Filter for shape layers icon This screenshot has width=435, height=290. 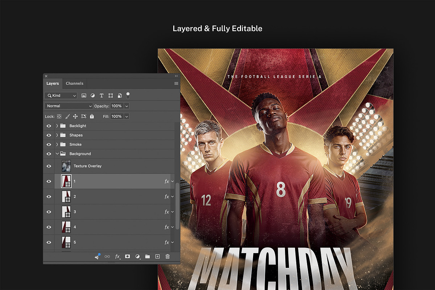111,96
